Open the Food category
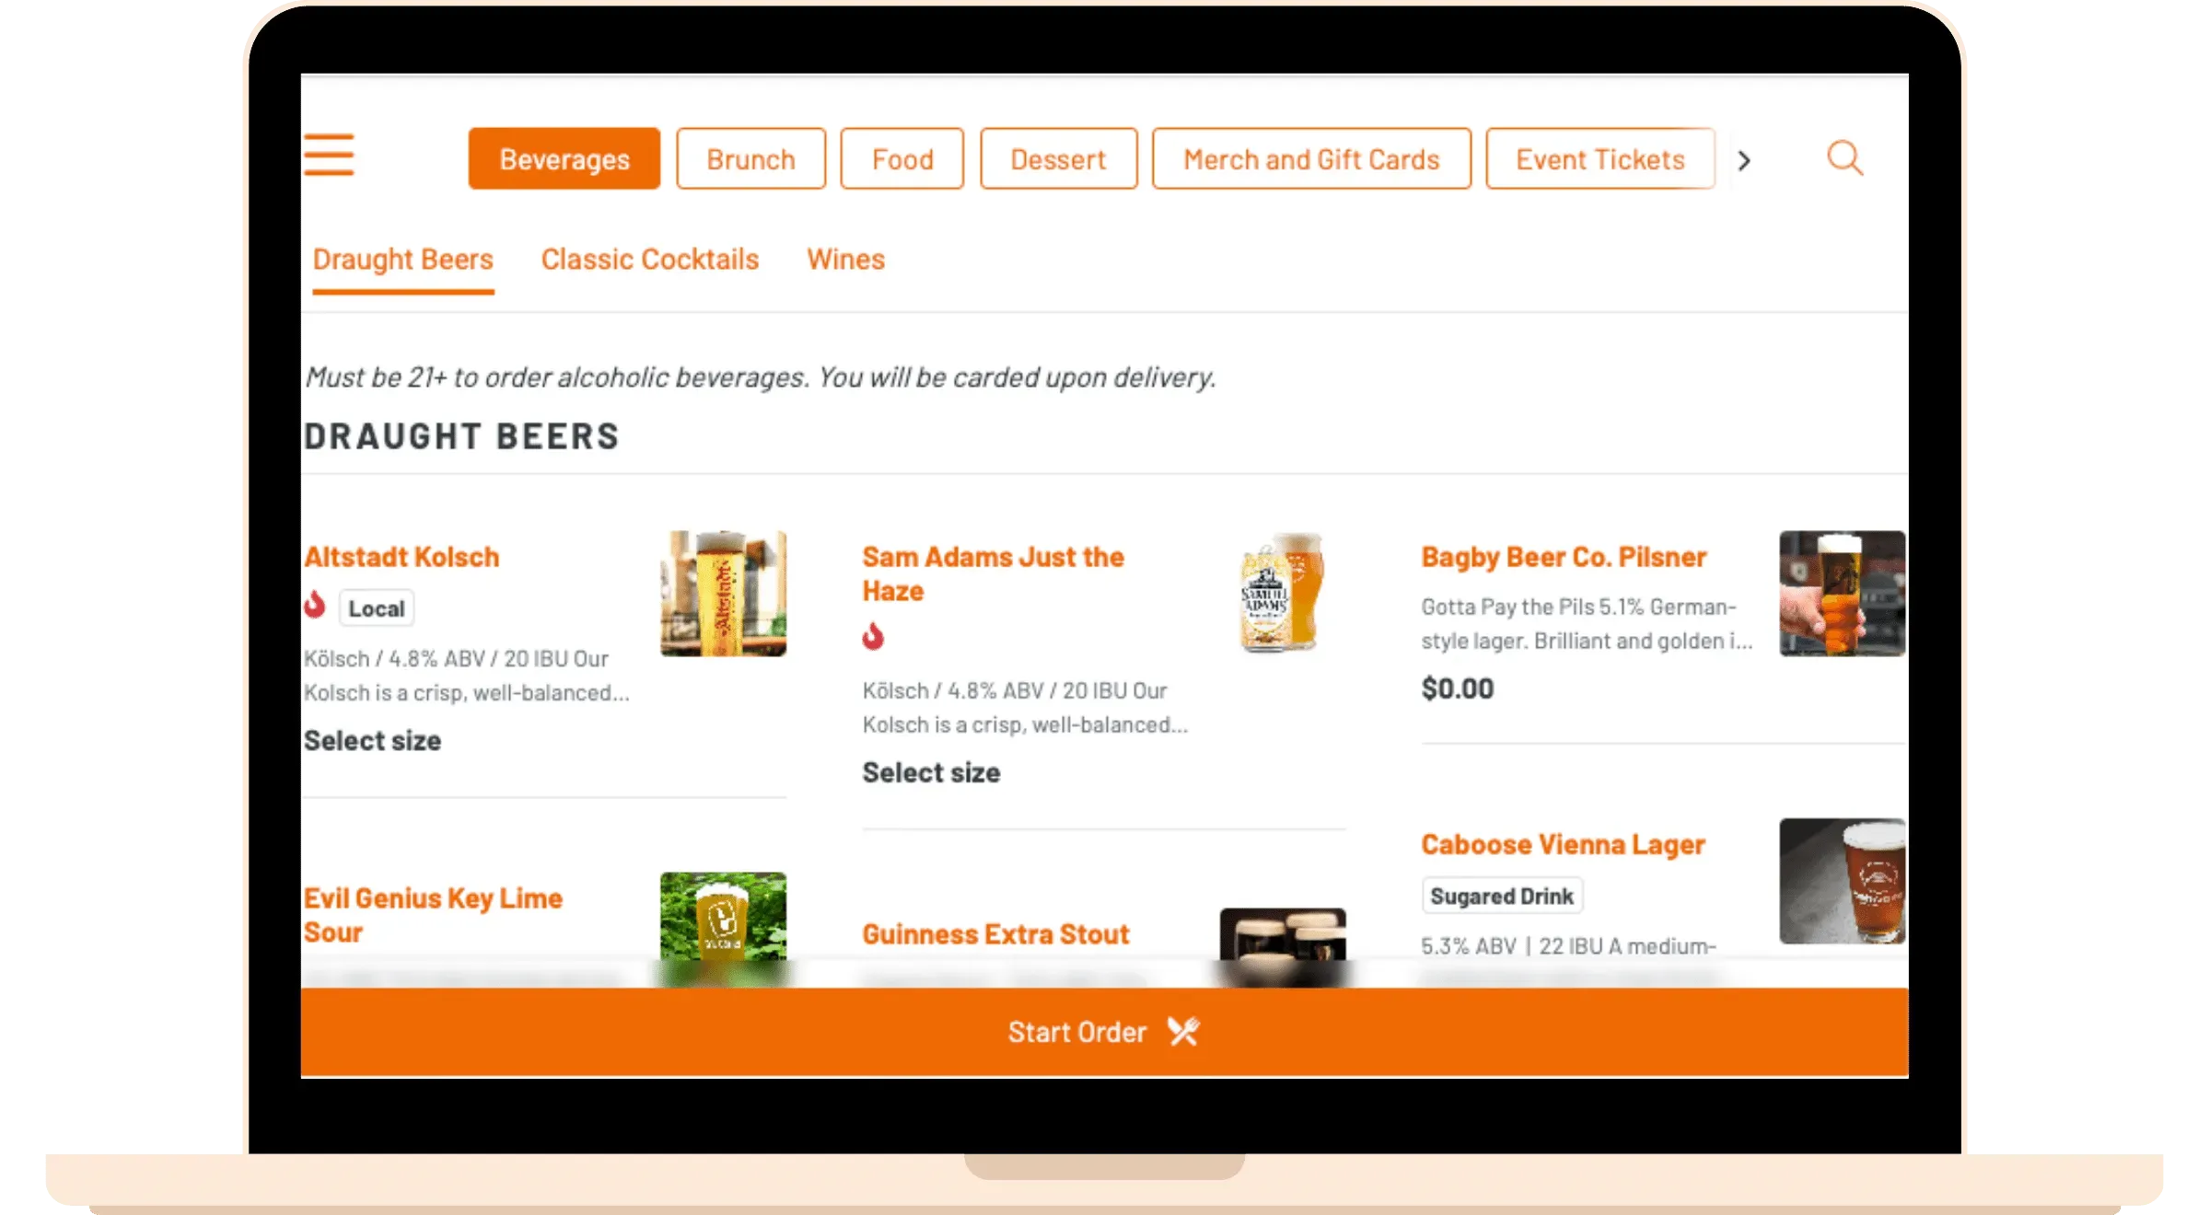This screenshot has width=2210, height=1215. (x=902, y=159)
